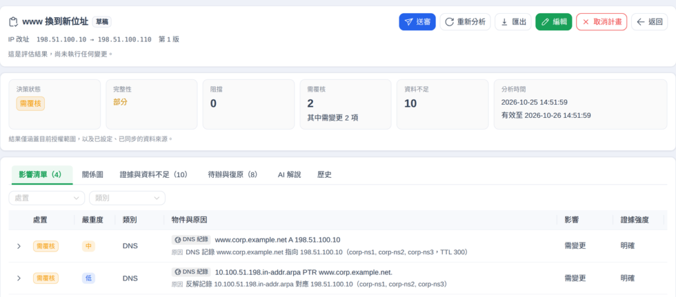Click 明確 in the A record row
676x297 pixels.
[627, 246]
